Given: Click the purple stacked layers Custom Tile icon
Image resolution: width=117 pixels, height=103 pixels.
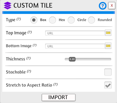Looking at the screenshot, I should (7, 5).
